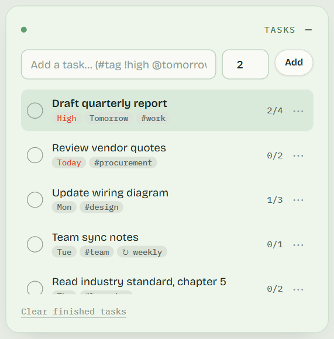Tick the Read industry standard task circle

35,288
